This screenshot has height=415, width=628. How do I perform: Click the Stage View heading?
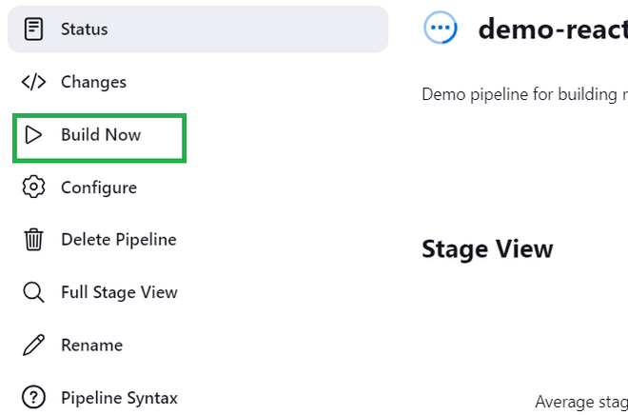(487, 249)
